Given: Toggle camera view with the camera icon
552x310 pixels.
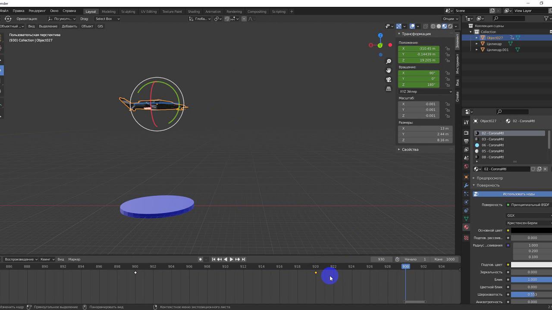Looking at the screenshot, I should (389, 80).
